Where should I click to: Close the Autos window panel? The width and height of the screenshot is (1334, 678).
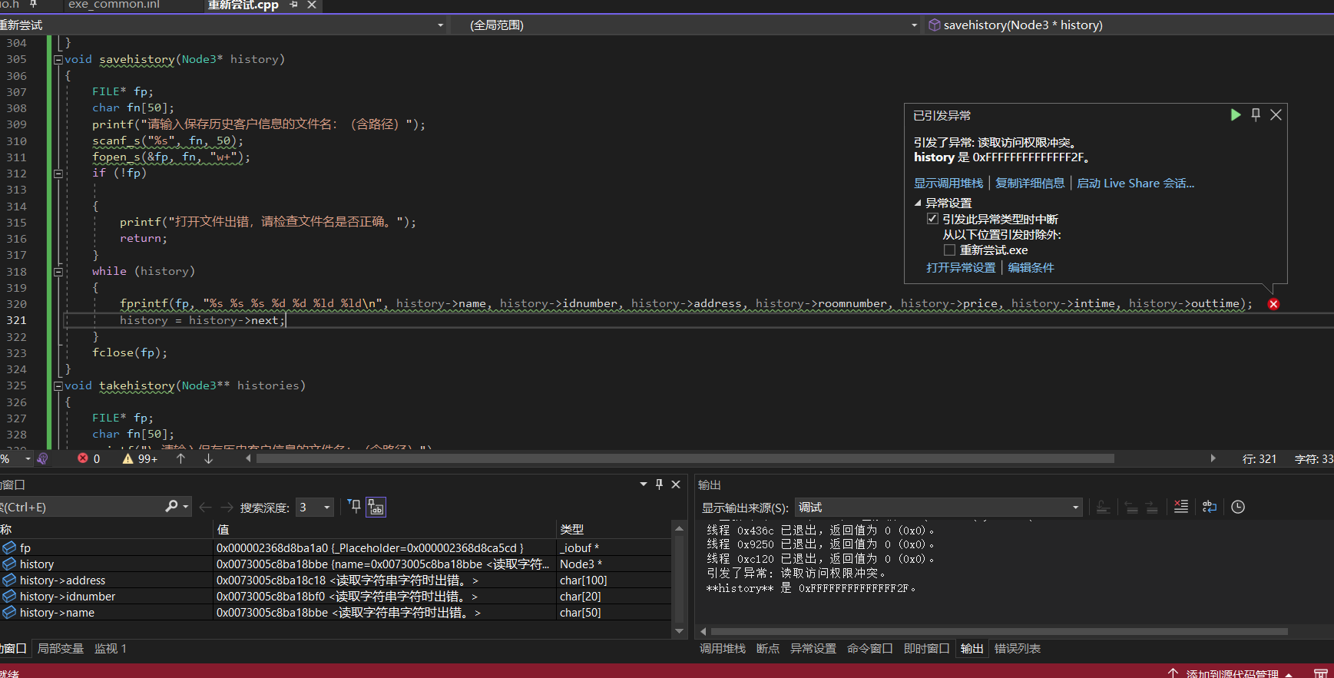point(676,485)
